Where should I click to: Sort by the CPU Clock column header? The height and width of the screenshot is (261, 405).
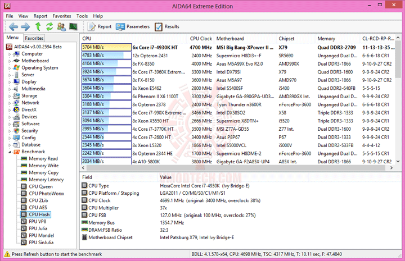coord(200,38)
